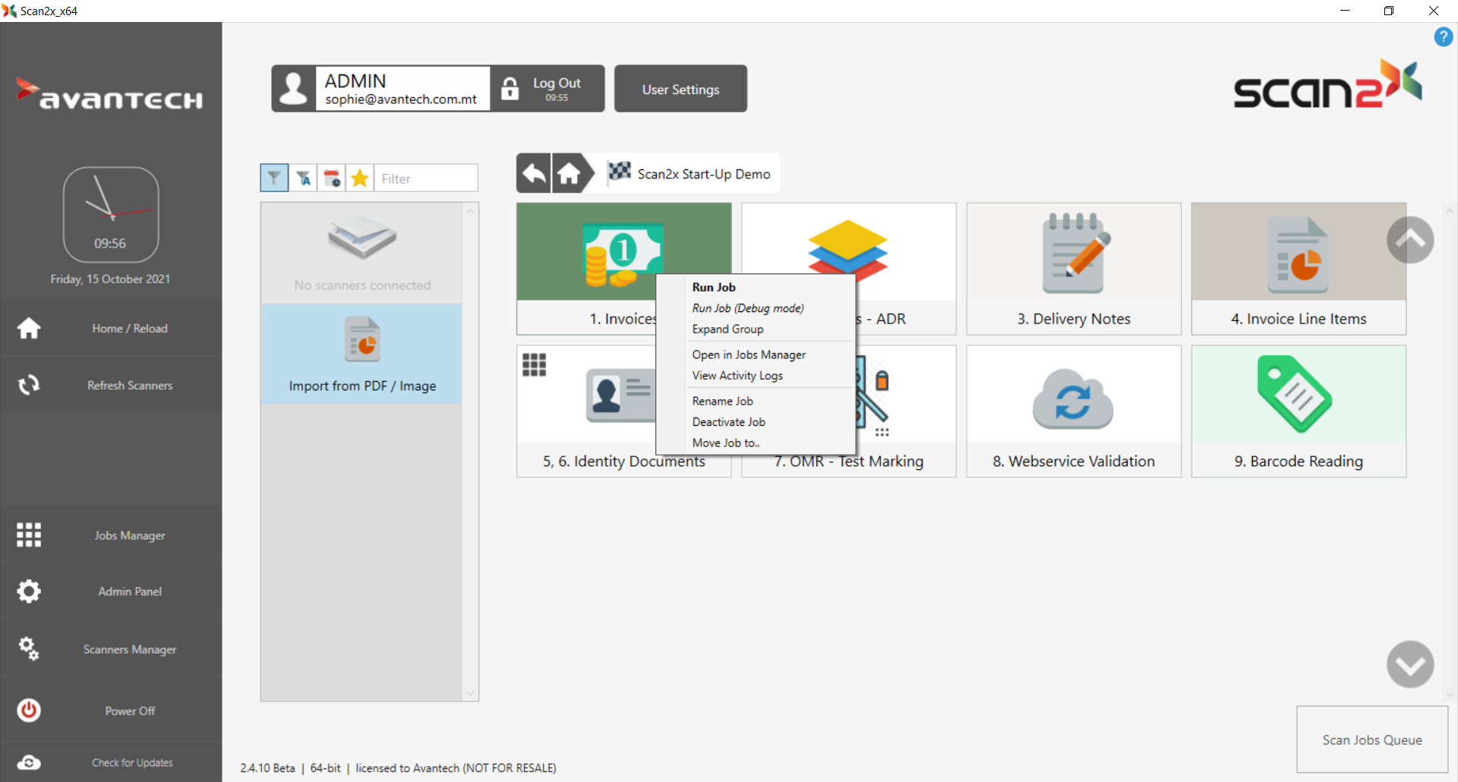Open the blue help question mark icon
The height and width of the screenshot is (782, 1458).
pyautogui.click(x=1443, y=36)
